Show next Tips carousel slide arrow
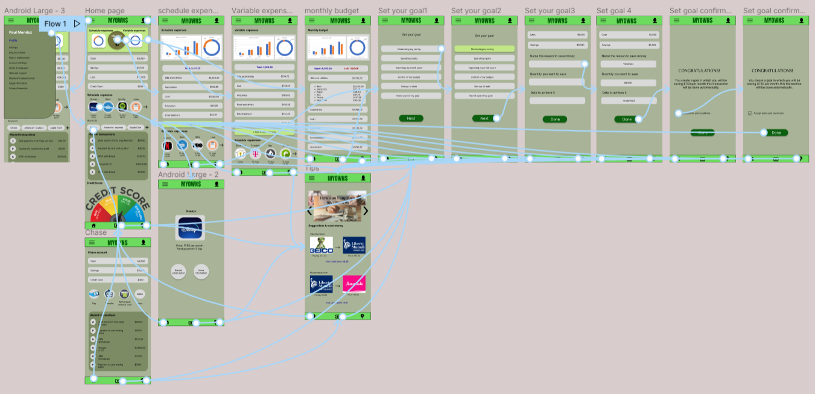Image resolution: width=815 pixels, height=394 pixels. (364, 211)
